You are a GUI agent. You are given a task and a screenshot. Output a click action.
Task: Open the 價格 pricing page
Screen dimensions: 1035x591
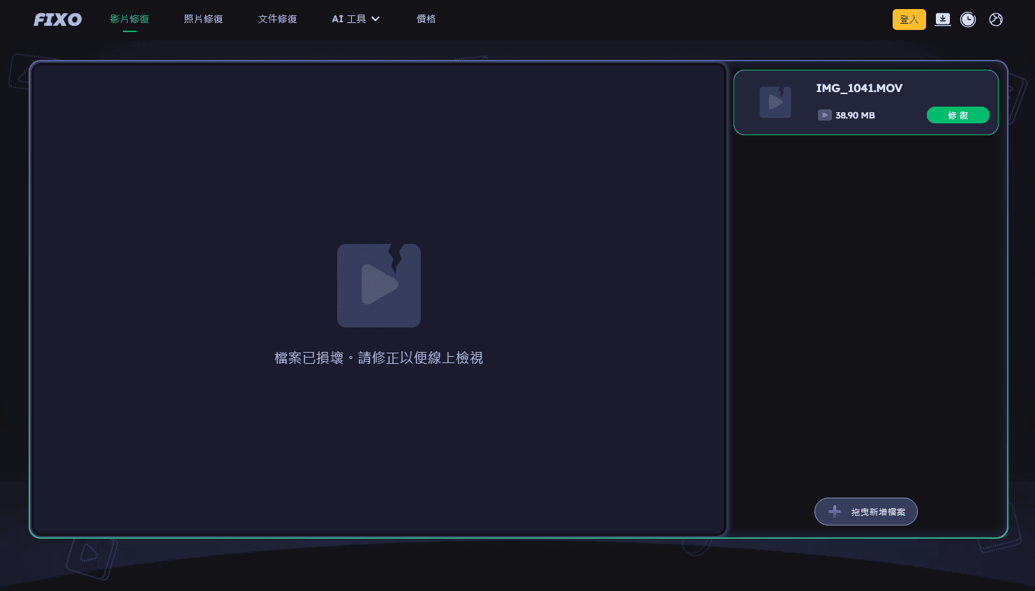point(426,19)
